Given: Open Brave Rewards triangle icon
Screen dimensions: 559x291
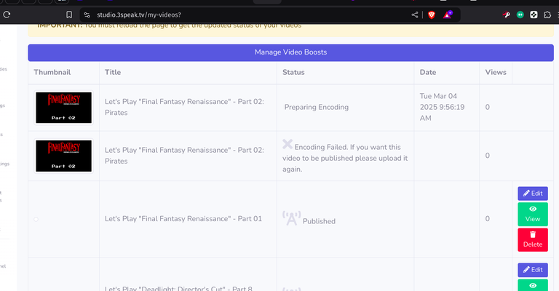Looking at the screenshot, I should tap(448, 15).
